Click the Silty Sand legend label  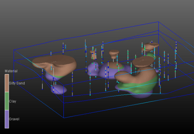(17, 83)
